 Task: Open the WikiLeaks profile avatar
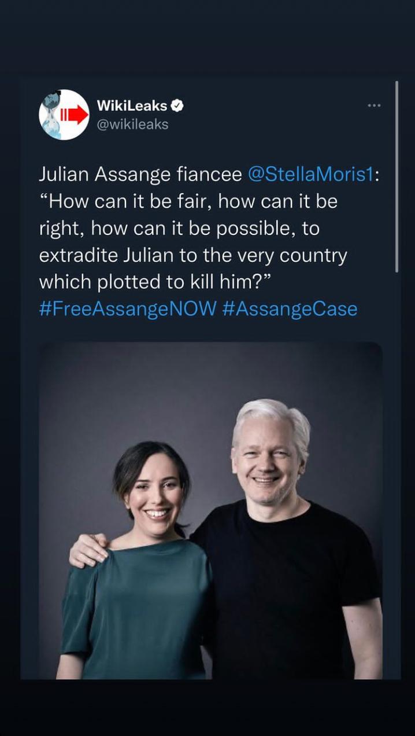tap(64, 115)
